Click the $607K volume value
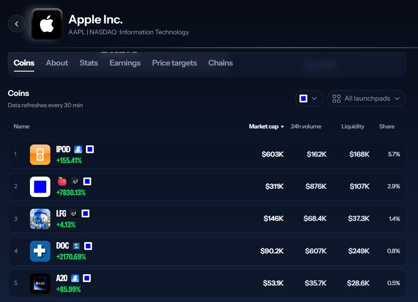This screenshot has width=418, height=302. pyautogui.click(x=316, y=251)
